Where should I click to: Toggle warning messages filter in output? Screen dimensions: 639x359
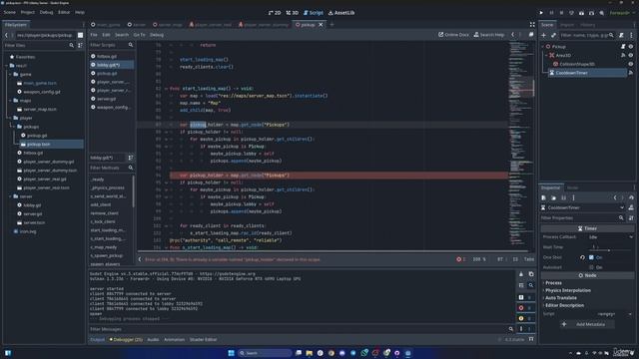coord(525,318)
